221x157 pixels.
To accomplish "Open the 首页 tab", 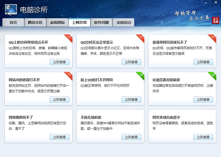I will [13, 22].
